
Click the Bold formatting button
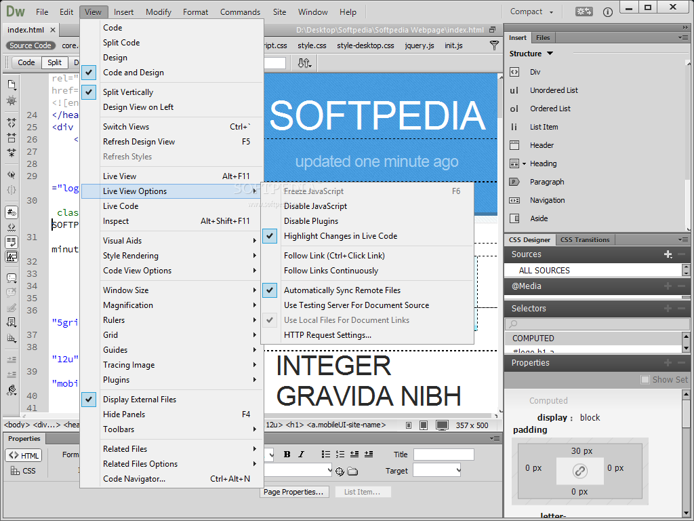pyautogui.click(x=287, y=454)
